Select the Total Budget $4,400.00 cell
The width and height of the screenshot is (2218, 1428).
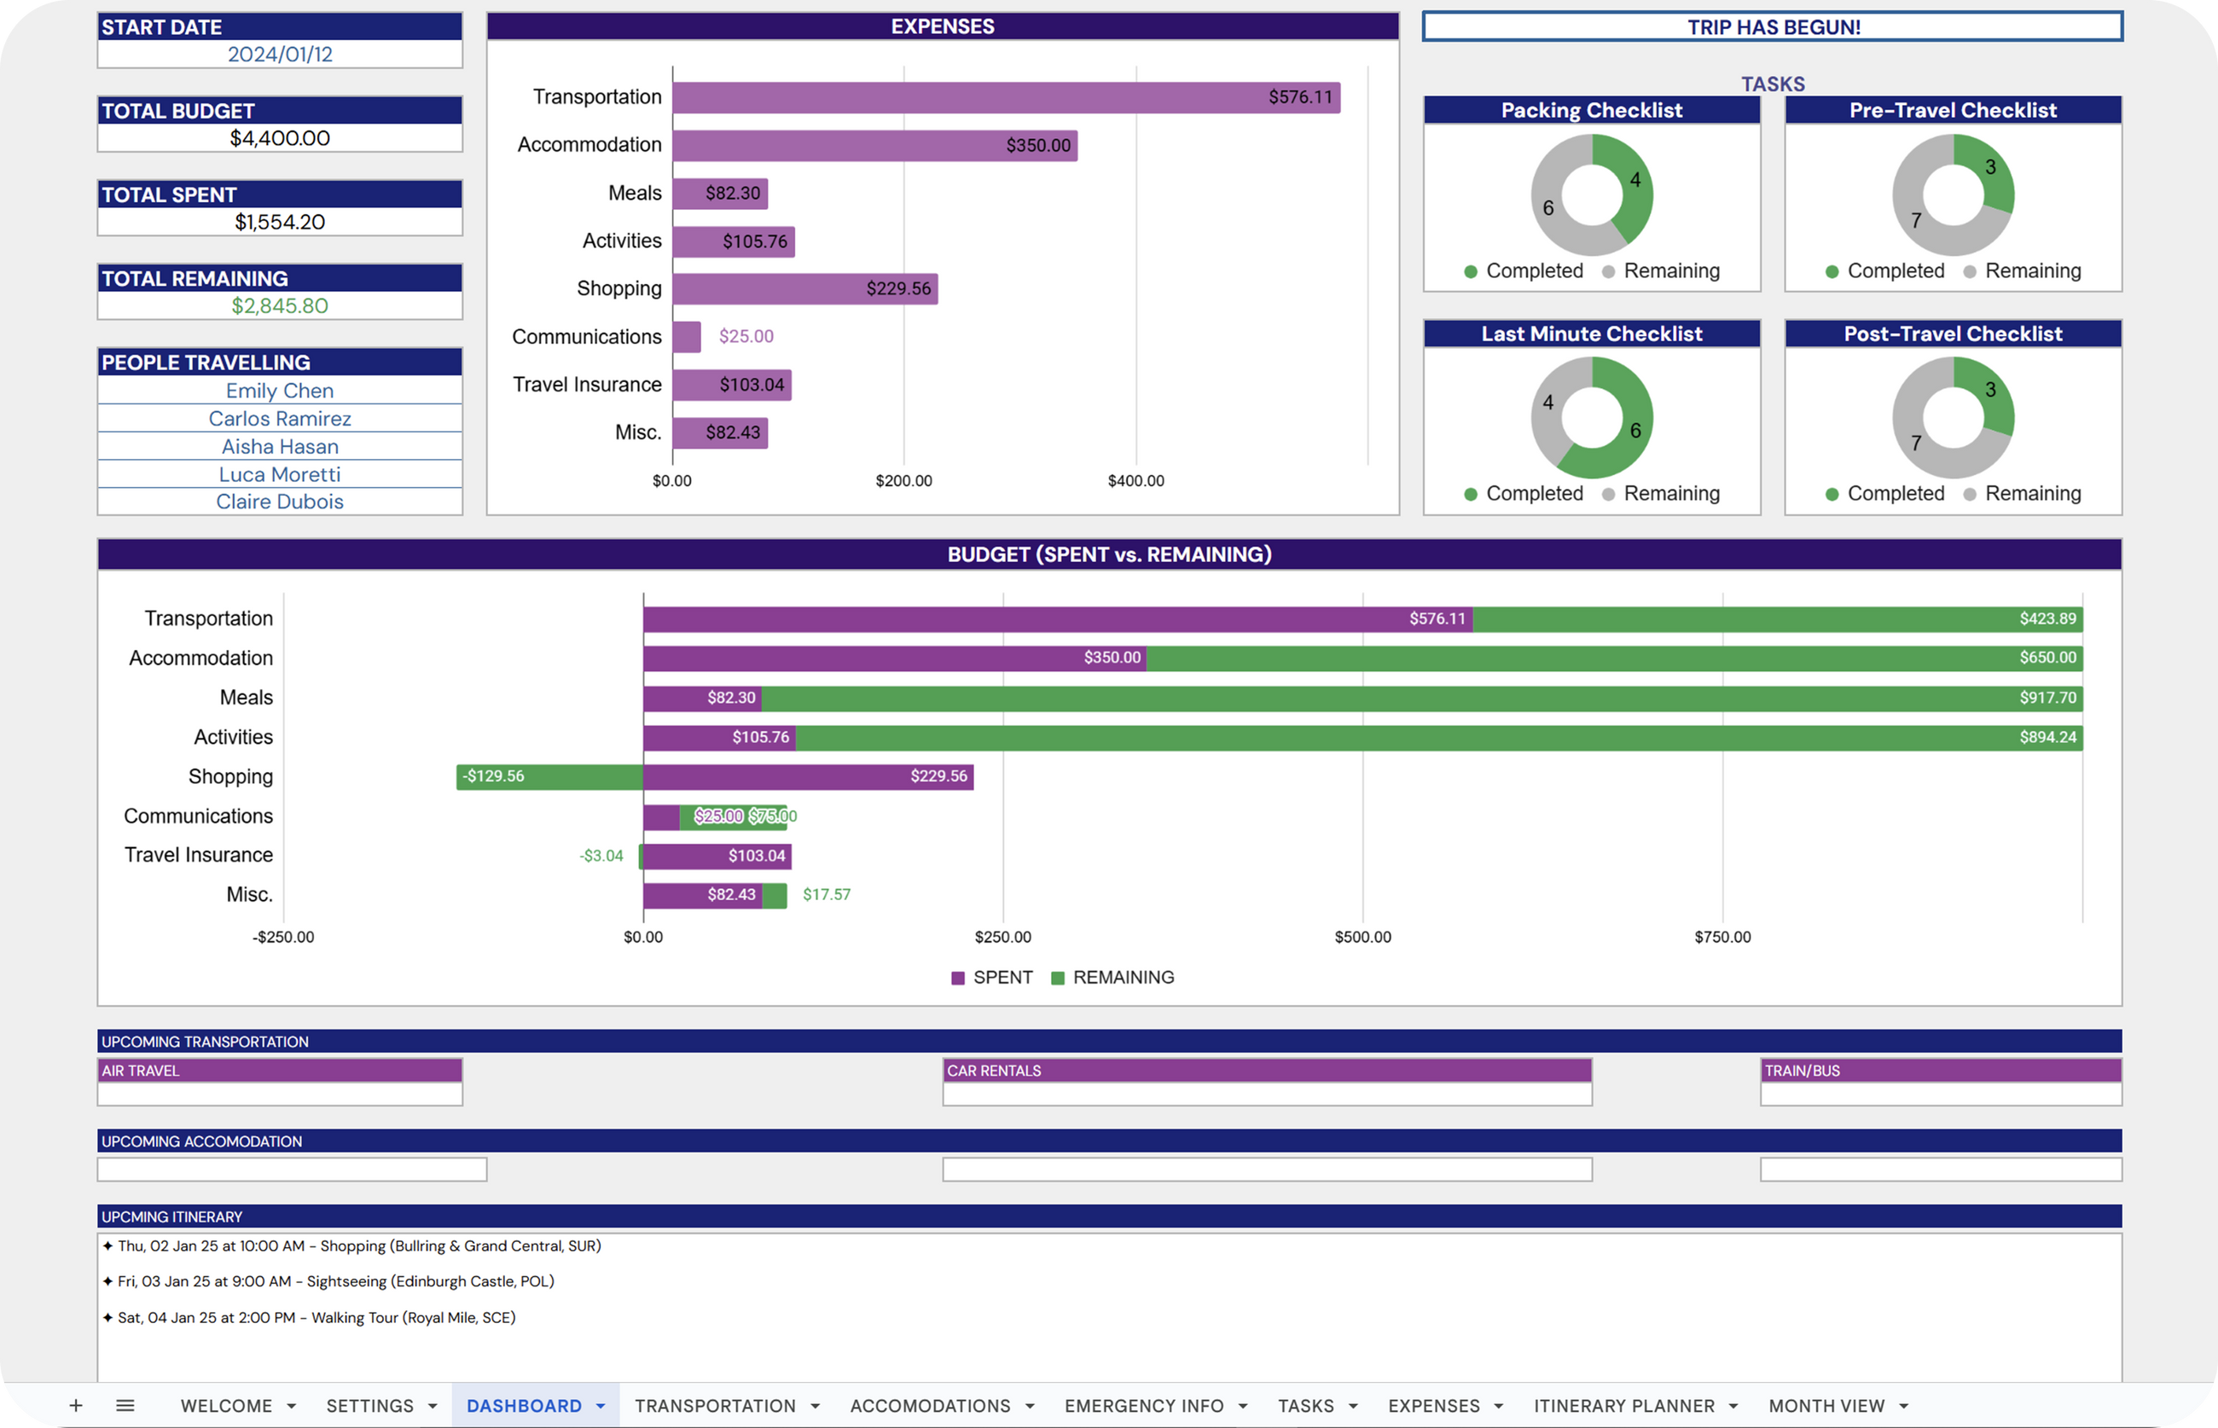click(280, 138)
